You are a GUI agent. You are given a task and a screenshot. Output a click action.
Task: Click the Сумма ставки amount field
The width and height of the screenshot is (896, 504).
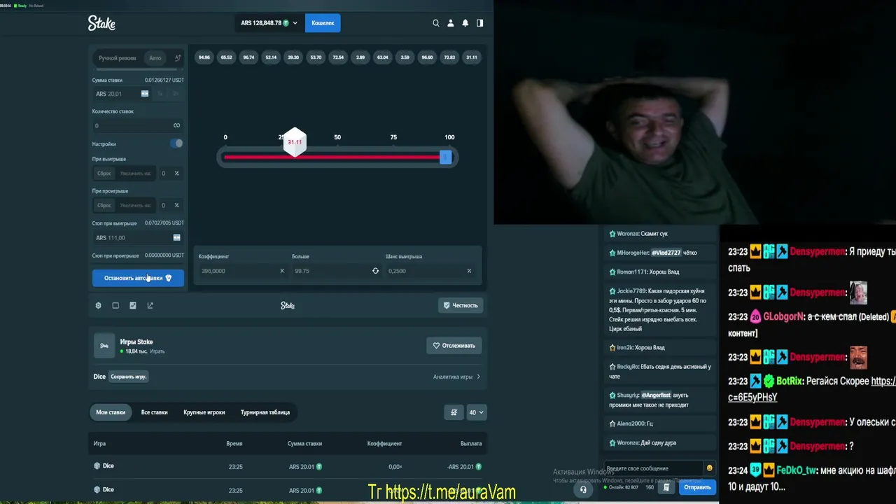pos(120,94)
